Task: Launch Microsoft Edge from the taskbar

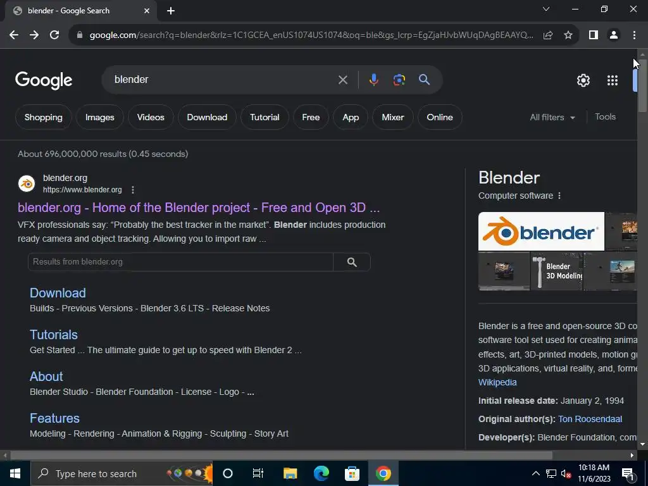Action: (x=321, y=473)
